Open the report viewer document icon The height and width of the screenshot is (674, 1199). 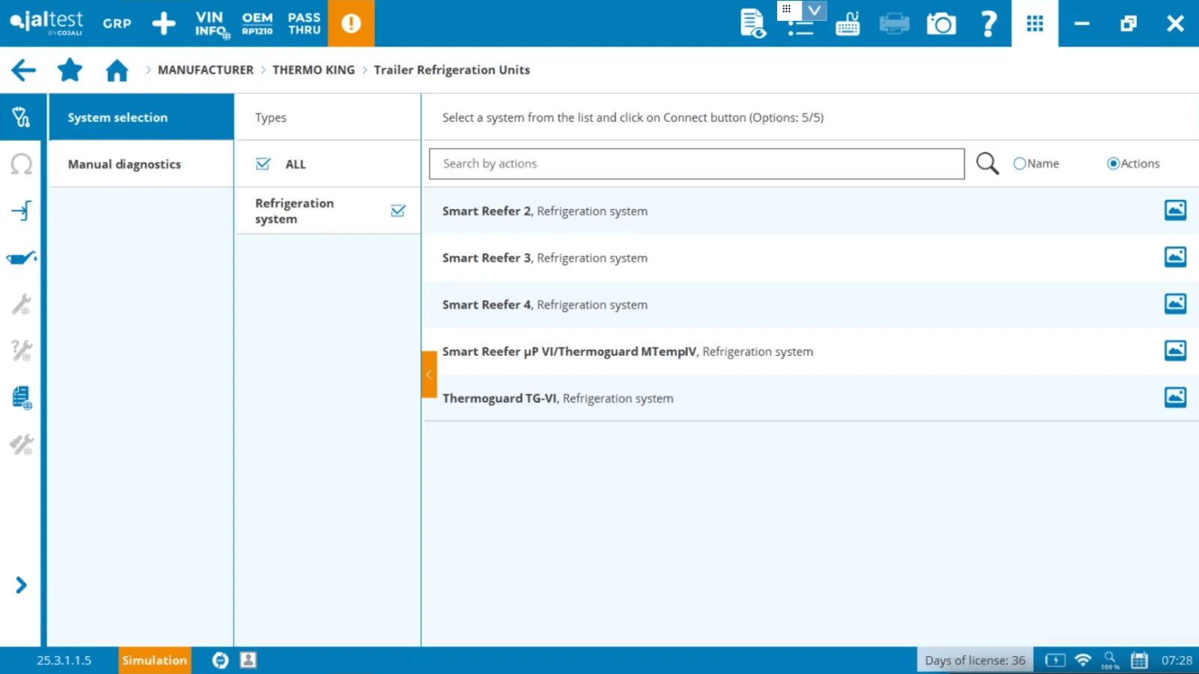pos(752,23)
